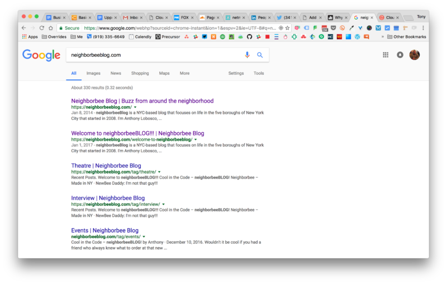
Task: Switch to the Images results tab
Action: pyautogui.click(x=93, y=73)
